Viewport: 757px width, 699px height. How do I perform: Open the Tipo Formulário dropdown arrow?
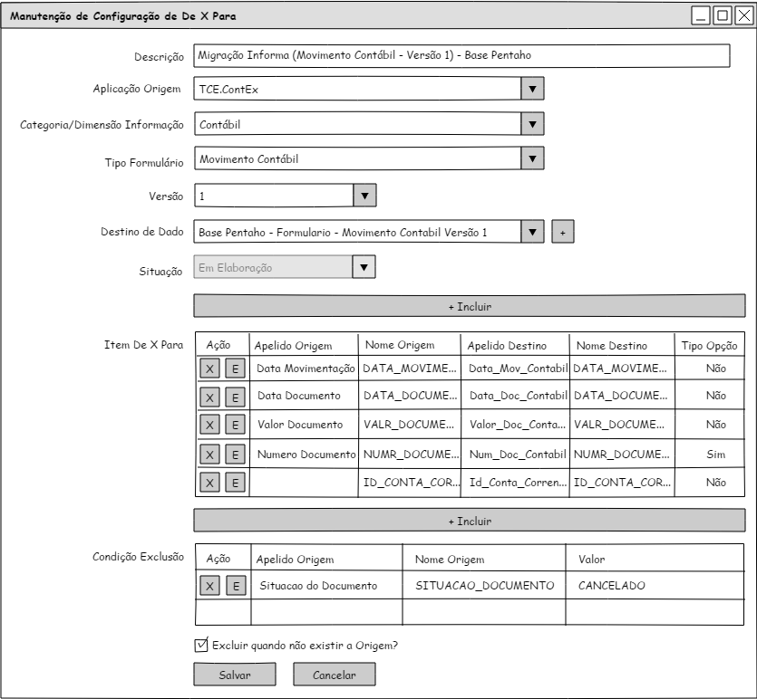click(x=532, y=159)
